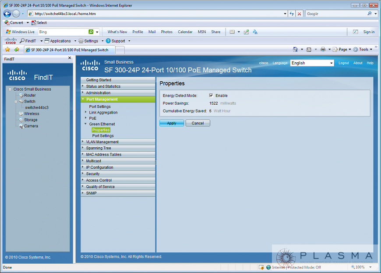Click the Logout link

[x=344, y=63]
